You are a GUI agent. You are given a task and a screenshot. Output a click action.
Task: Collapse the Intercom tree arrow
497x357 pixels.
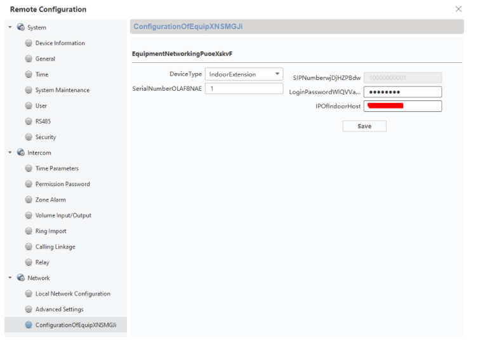[10, 152]
